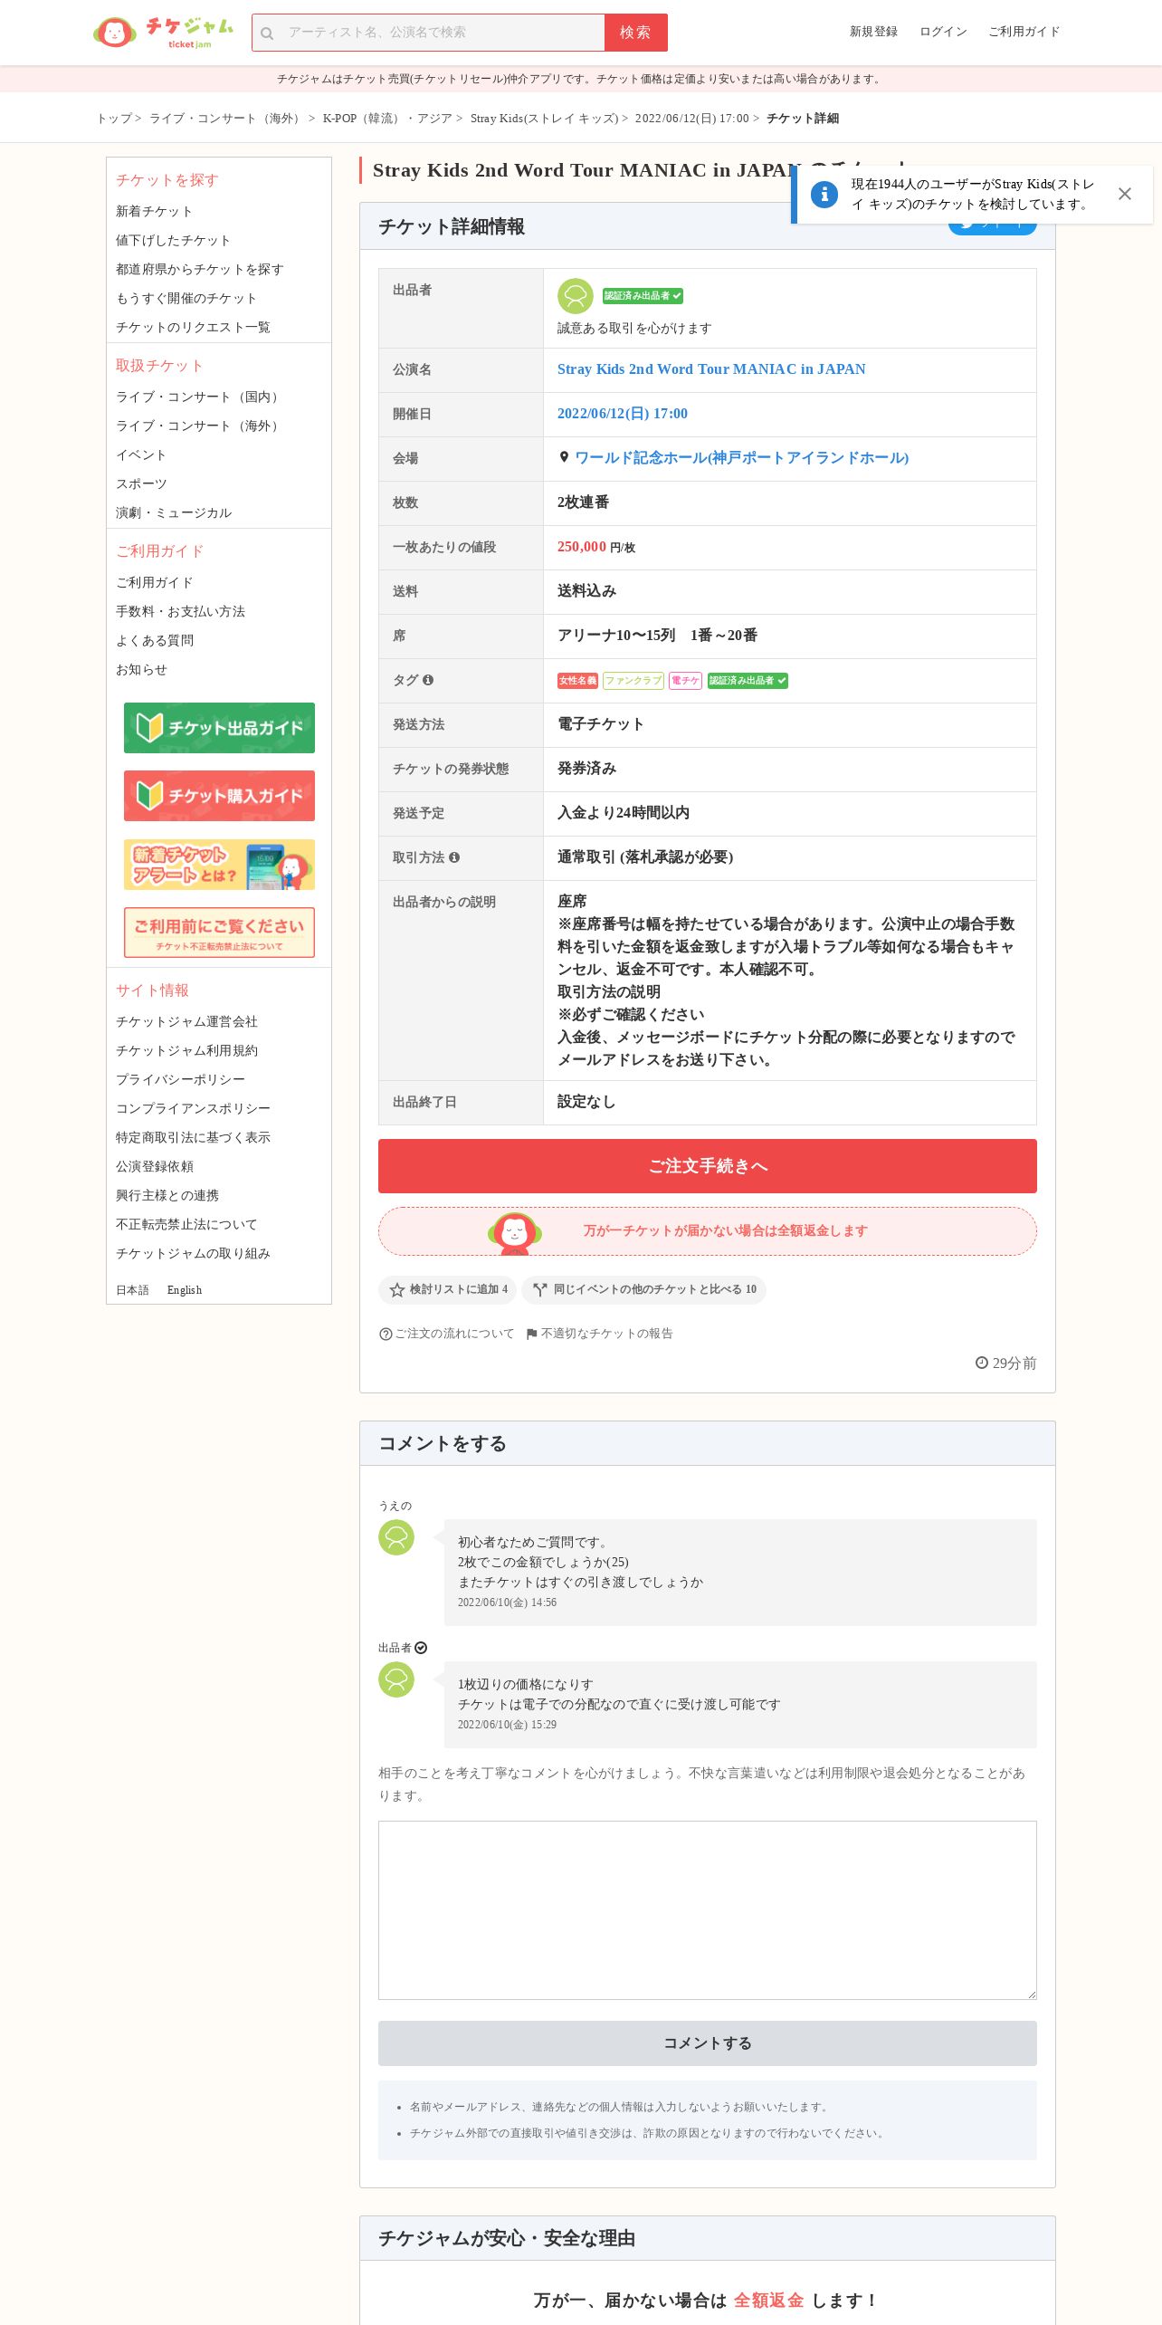Open the 2022/06/12(日) 17:00 breadcrumb
This screenshot has height=2325, width=1162.
pos(692,119)
